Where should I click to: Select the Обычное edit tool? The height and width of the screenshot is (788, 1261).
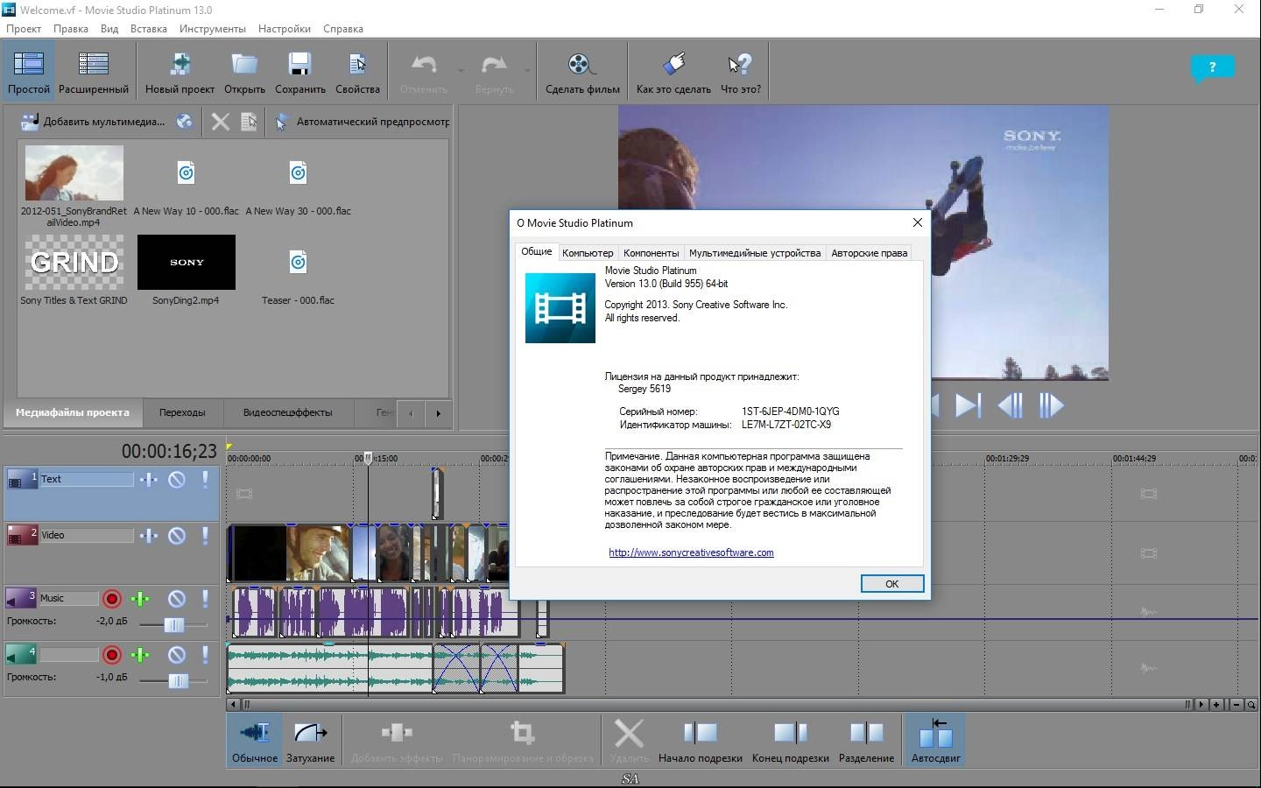click(x=254, y=740)
